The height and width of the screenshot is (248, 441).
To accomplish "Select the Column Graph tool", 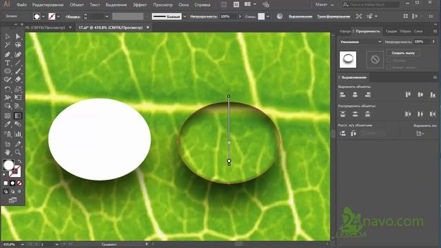I will coord(18,134).
